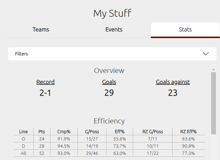Viewport: 220px width, 160px height.
Task: Click the vertical scrollbar thumb
Action: coord(213,103)
